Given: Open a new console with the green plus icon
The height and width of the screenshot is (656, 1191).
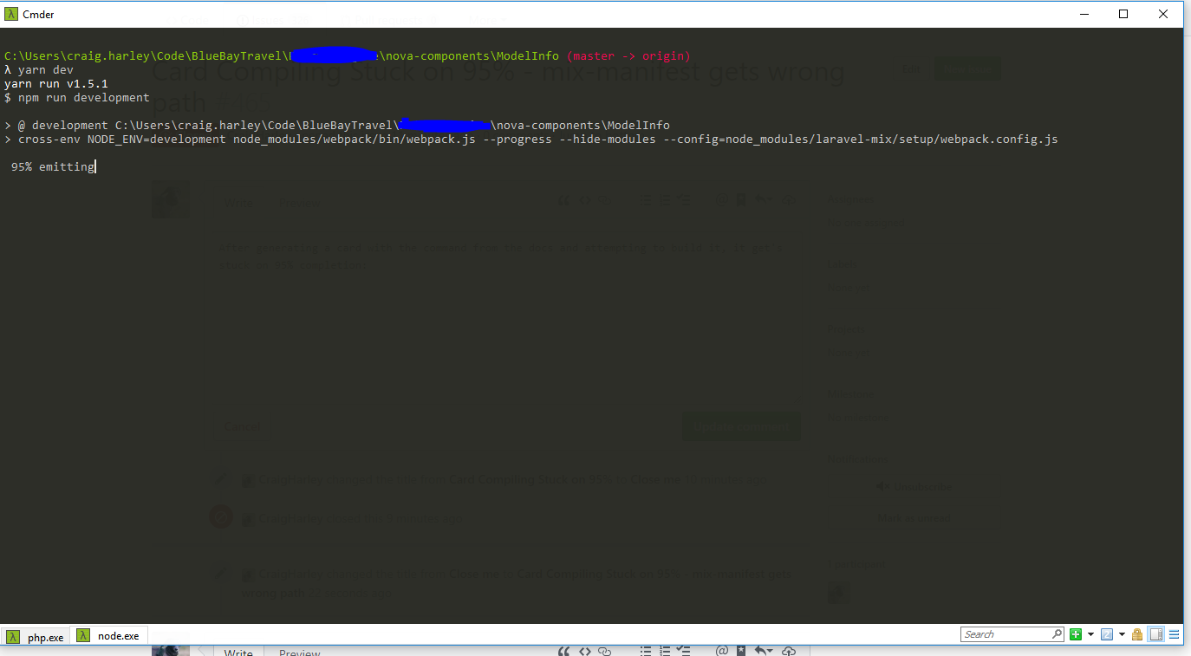Looking at the screenshot, I should tap(1076, 634).
